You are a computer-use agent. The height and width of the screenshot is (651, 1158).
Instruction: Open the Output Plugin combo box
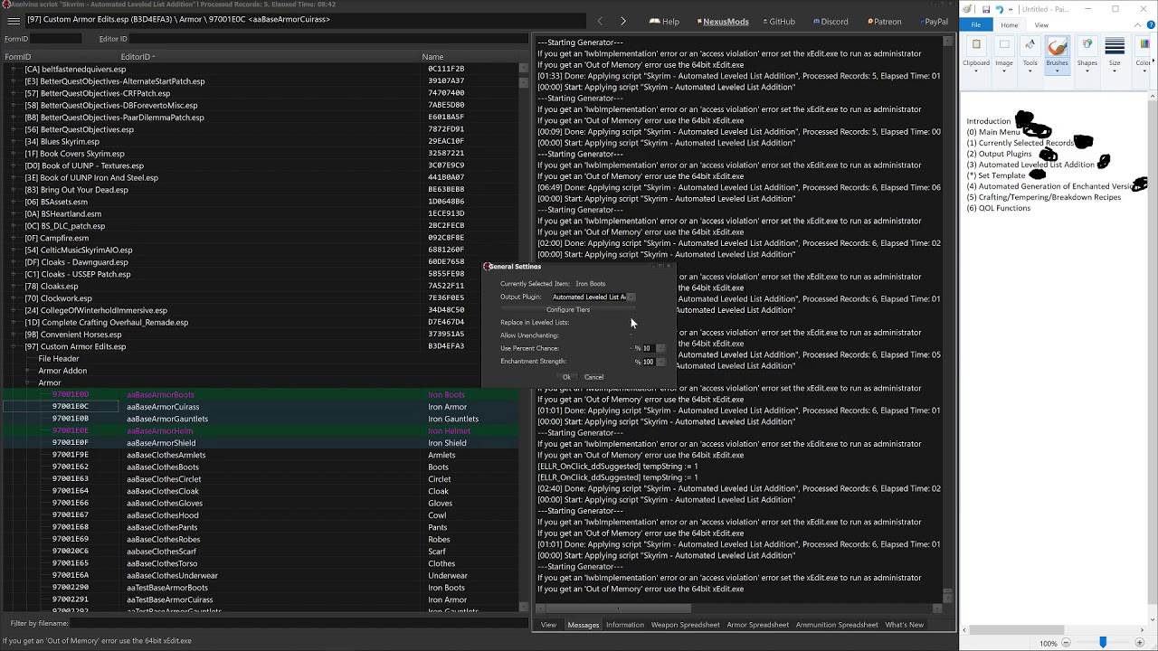click(x=593, y=297)
